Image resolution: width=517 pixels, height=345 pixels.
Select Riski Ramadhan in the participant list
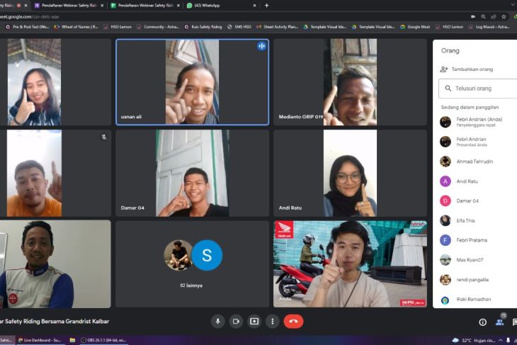(x=478, y=299)
